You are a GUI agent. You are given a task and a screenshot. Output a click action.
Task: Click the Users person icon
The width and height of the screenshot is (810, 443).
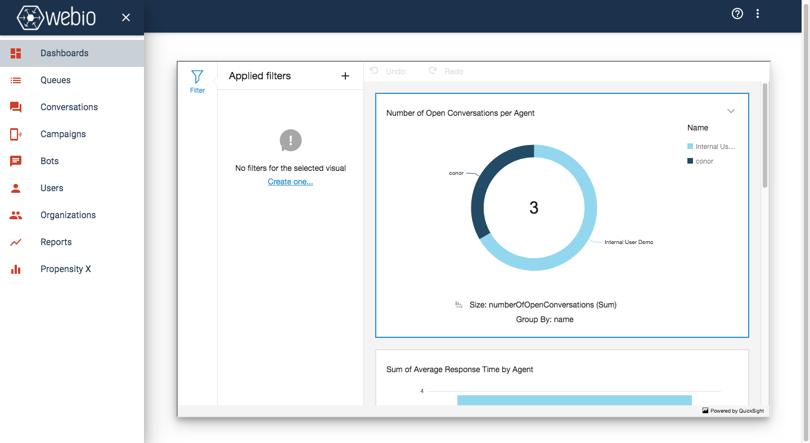16,188
